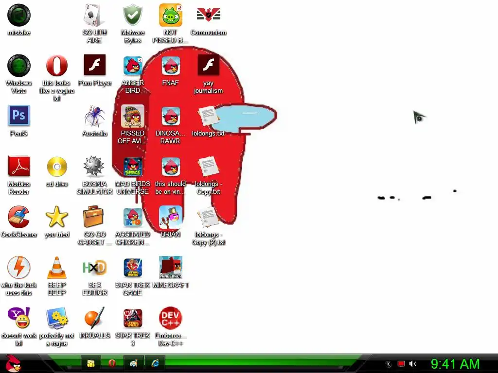Click the 'DINOSA... RAWR' icon
Screen dimensions: 498x373
click(x=171, y=116)
